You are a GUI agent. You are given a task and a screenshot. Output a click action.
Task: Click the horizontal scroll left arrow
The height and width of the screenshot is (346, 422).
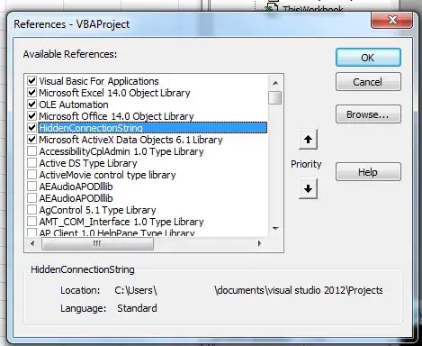tap(32, 243)
